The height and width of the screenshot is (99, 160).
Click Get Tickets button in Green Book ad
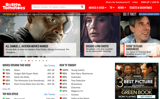146,97
